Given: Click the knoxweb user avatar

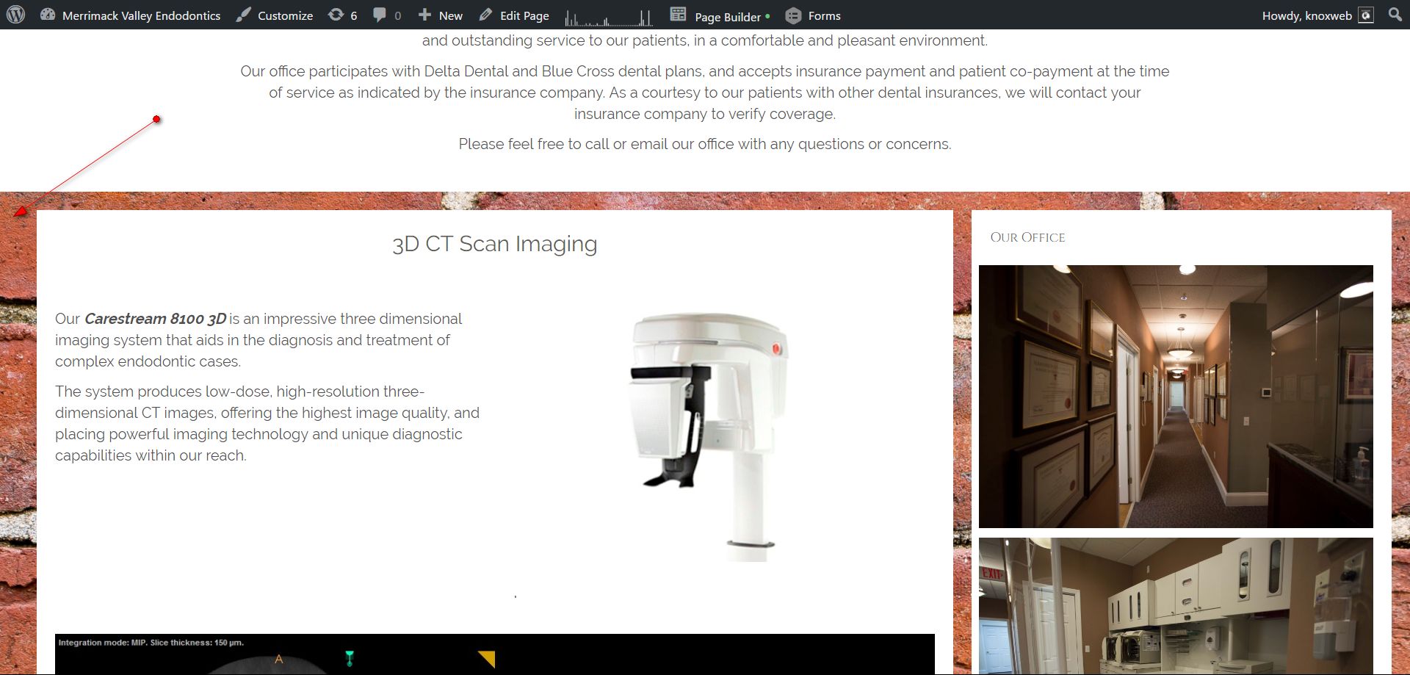Looking at the screenshot, I should point(1366,15).
